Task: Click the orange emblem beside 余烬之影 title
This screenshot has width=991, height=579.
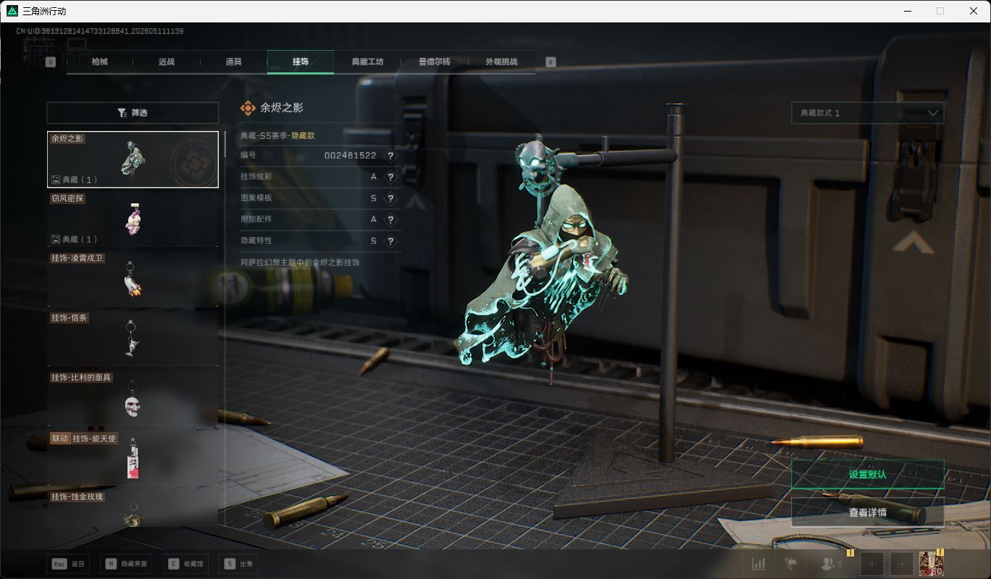Action: [x=248, y=108]
